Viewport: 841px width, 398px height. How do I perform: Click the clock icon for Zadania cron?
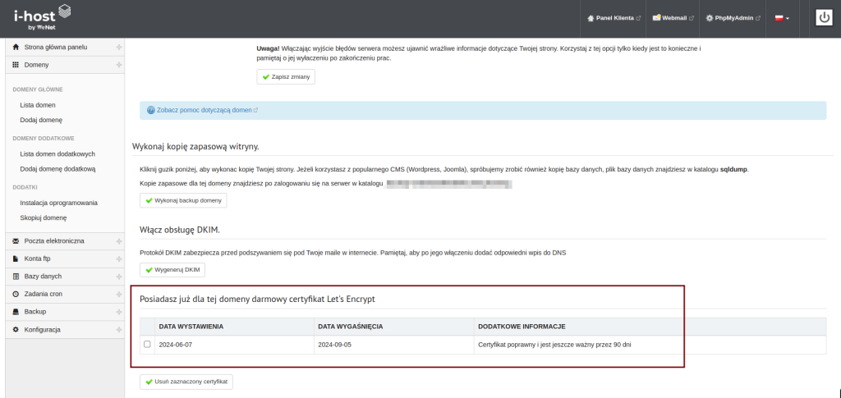click(x=16, y=294)
